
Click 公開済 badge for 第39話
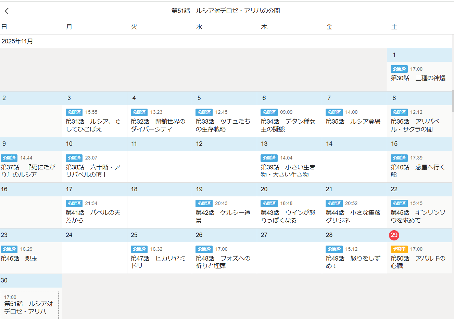[269, 158]
